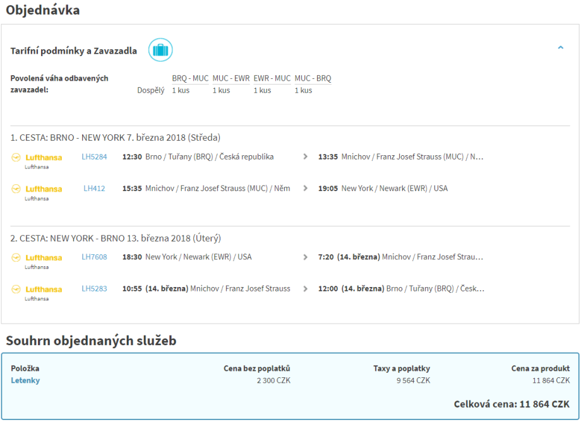The image size is (581, 422).
Task: Click the Lufthansa logo for flight LH5284
Action: point(37,158)
